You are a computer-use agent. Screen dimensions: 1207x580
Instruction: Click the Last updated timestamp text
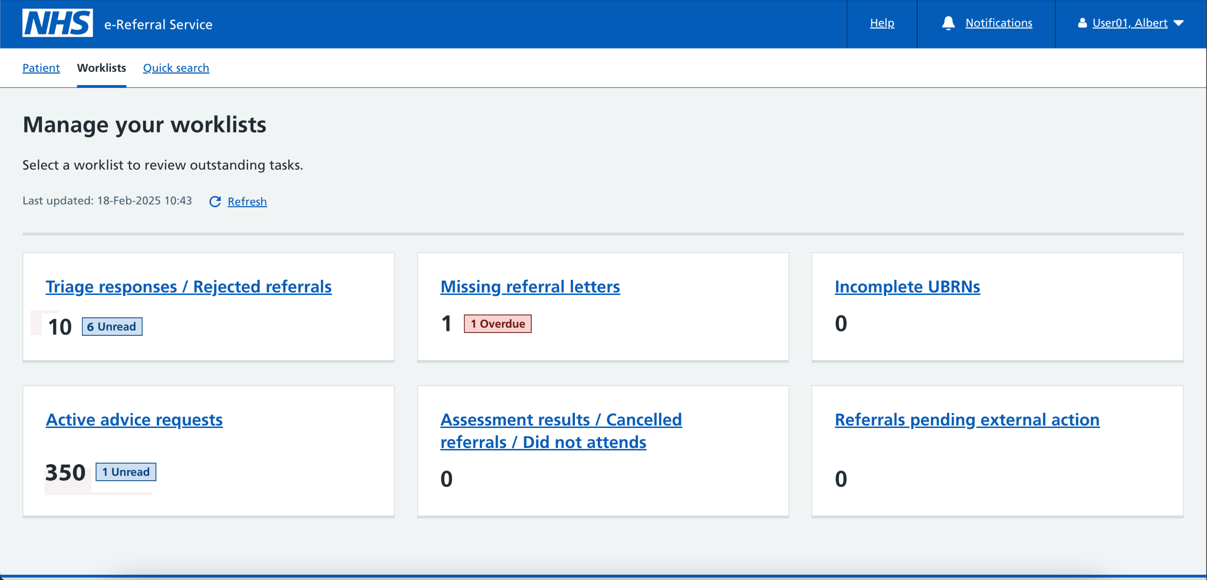pos(107,200)
